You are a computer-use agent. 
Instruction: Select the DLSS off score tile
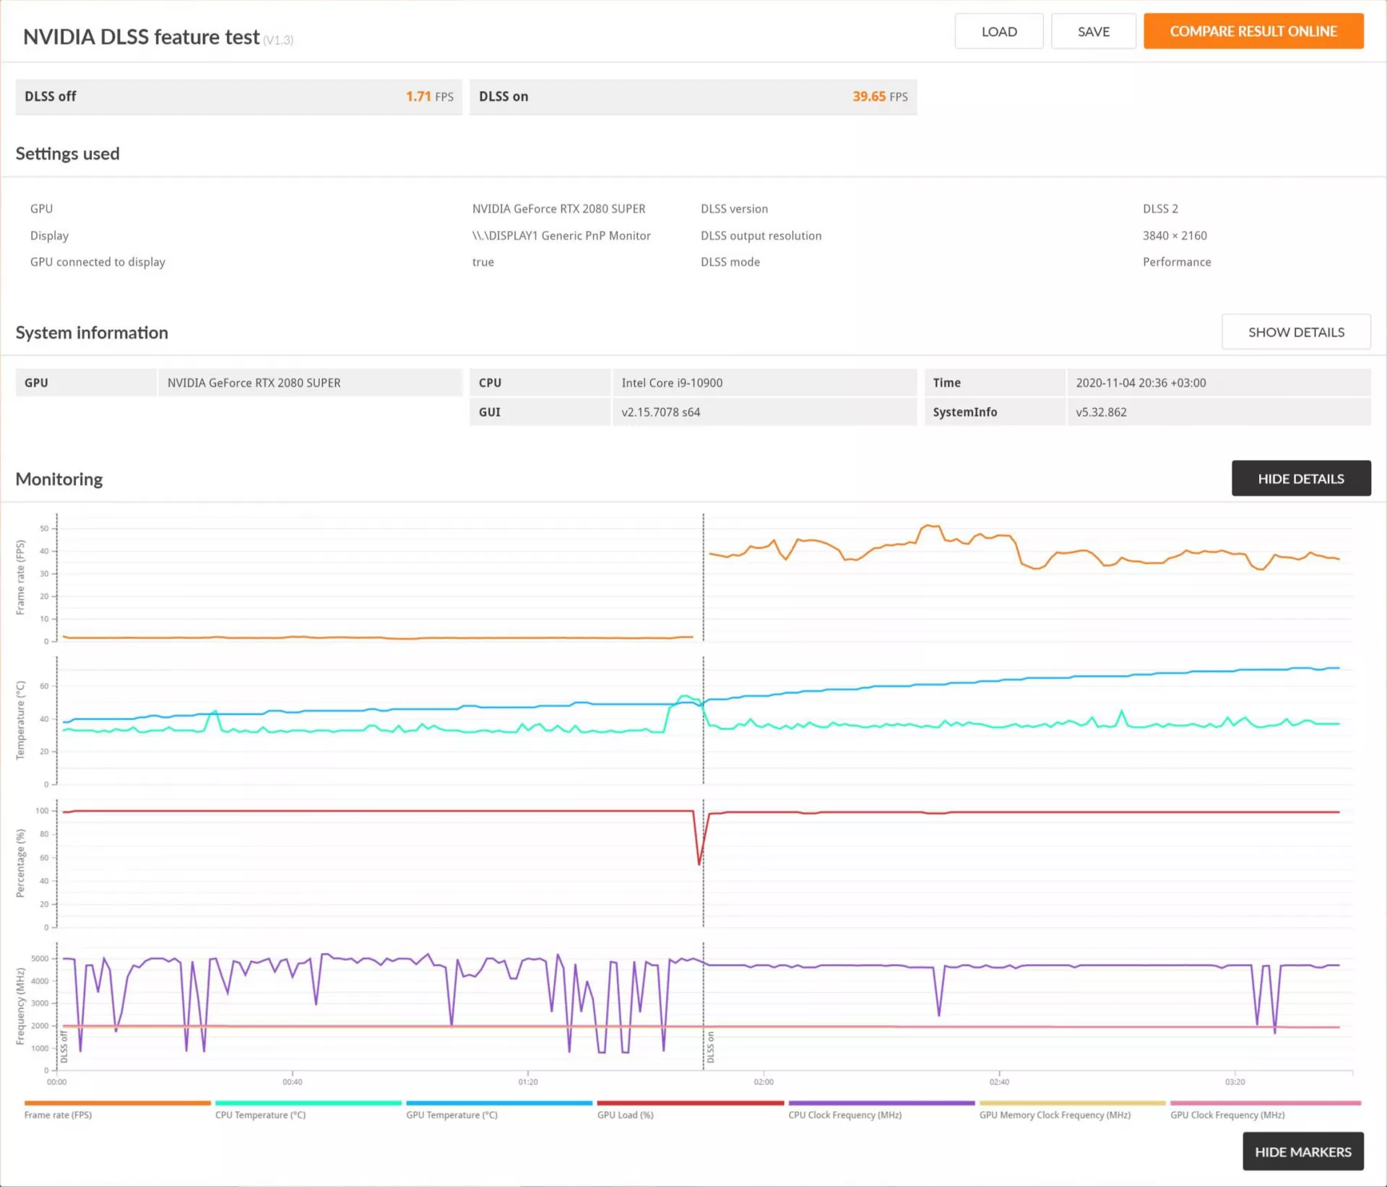pyautogui.click(x=238, y=97)
